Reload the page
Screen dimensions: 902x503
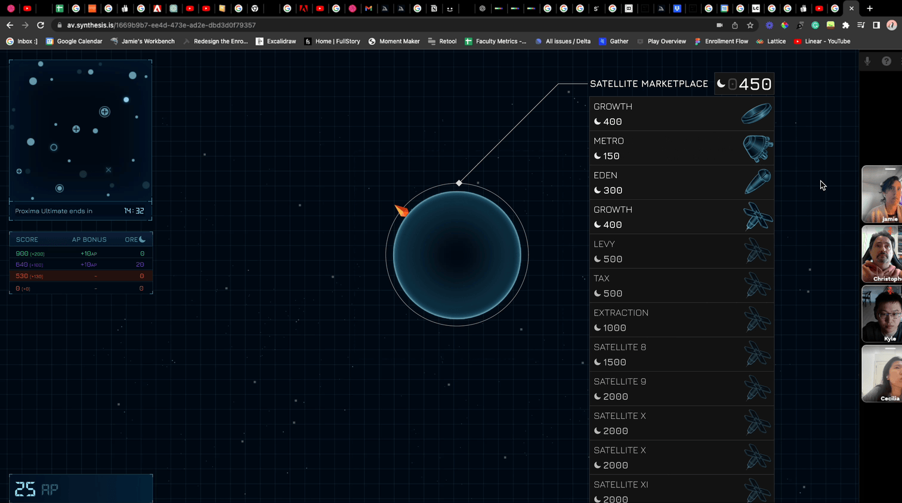pyautogui.click(x=41, y=25)
